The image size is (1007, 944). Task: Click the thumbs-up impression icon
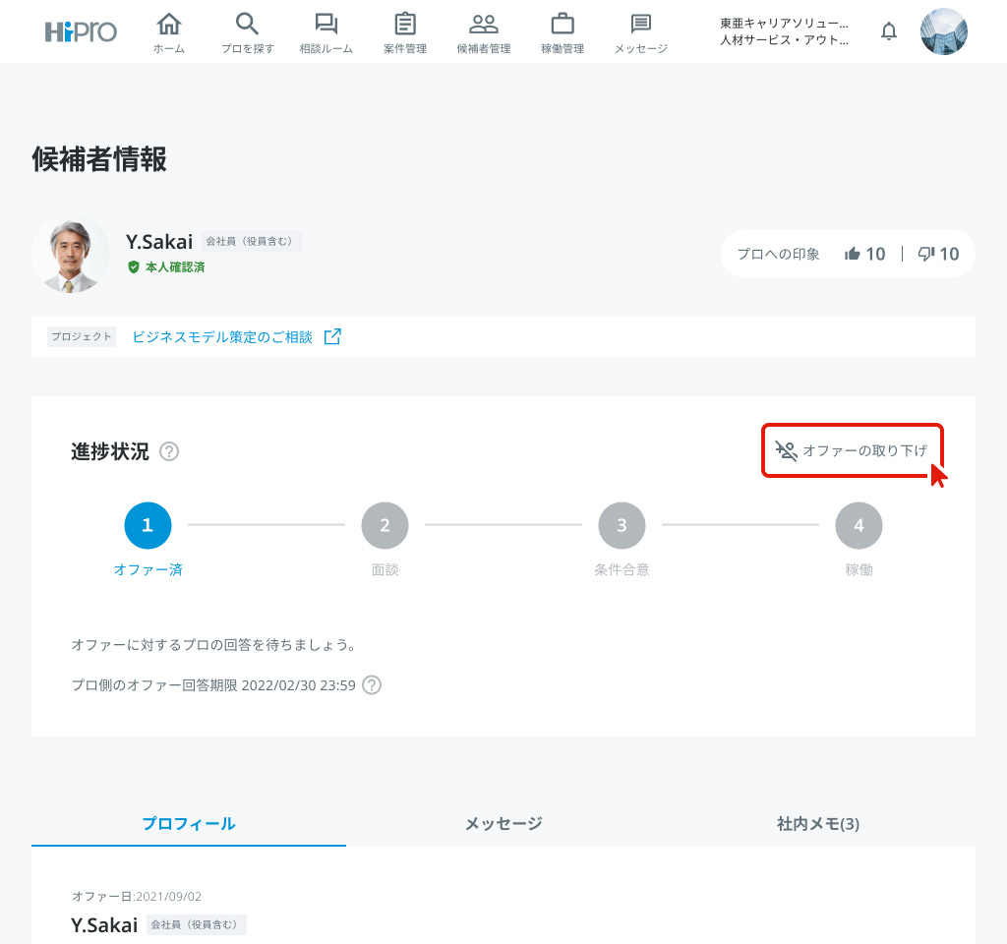853,254
